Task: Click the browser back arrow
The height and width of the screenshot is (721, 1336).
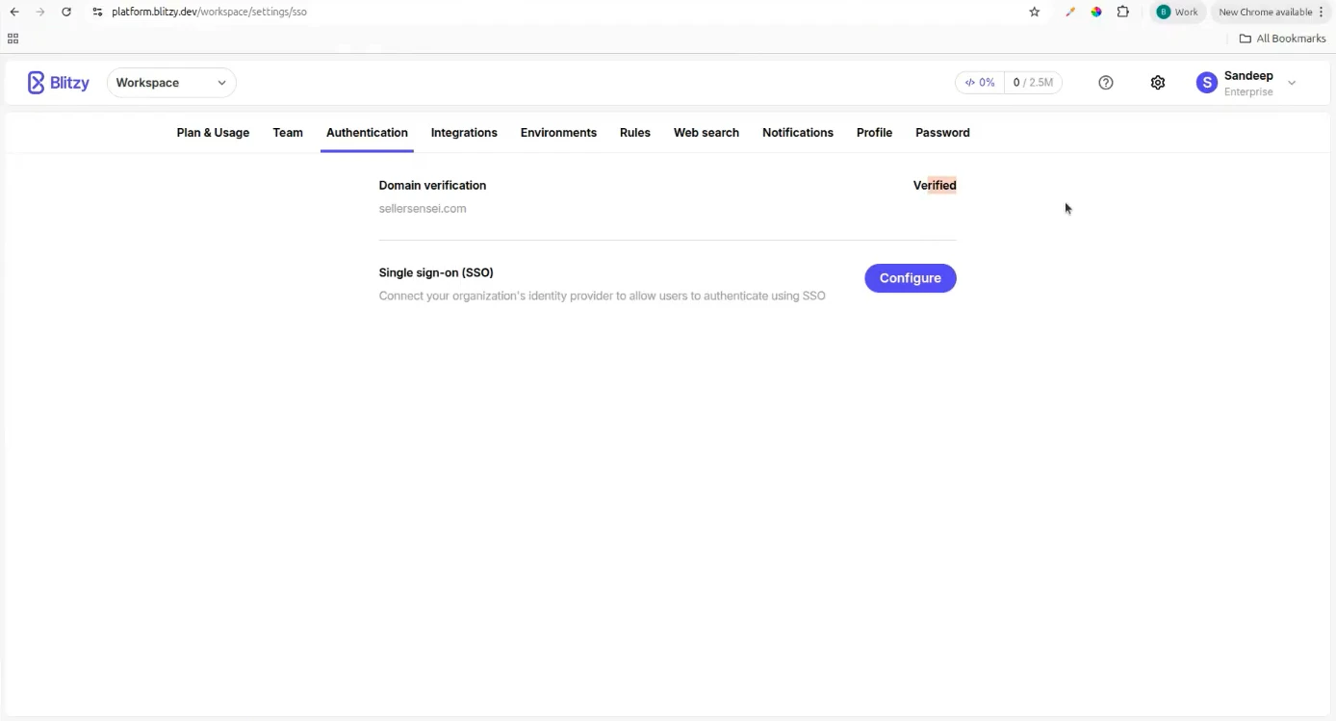Action: [x=14, y=12]
